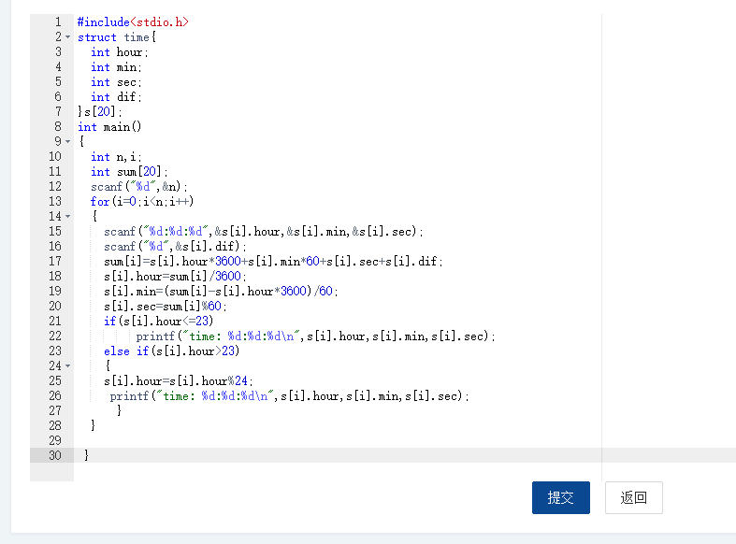Click the s[i].min=(sum[i]-...)/60 line
The height and width of the screenshot is (544, 736).
tap(221, 292)
